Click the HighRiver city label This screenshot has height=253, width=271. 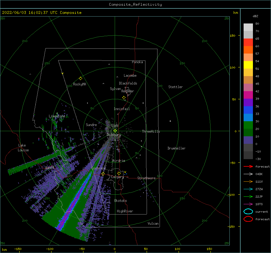[125, 211]
